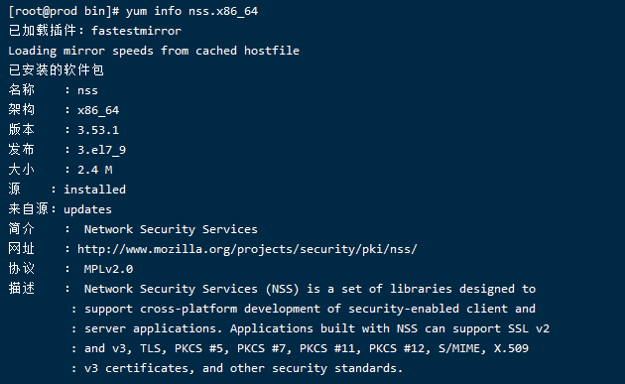Click the S/MIME text in the description
625x384 pixels.
[458, 348]
